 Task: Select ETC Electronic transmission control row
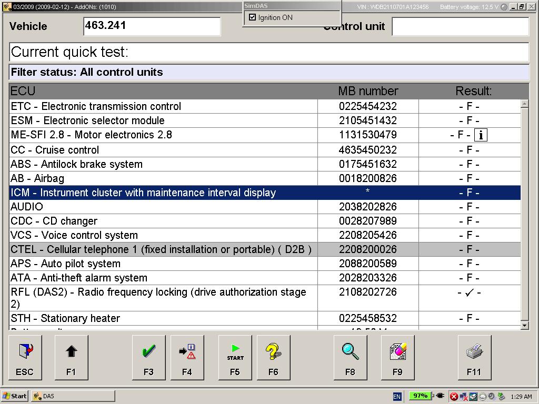click(163, 106)
